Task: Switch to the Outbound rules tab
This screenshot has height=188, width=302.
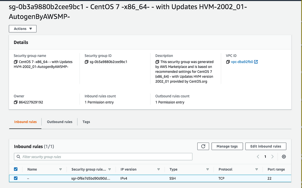Action: coord(60,122)
